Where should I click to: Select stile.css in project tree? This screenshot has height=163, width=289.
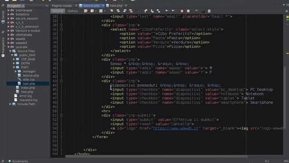coord(28,80)
